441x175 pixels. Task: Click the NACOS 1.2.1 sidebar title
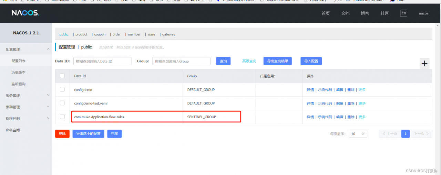pyautogui.click(x=26, y=33)
